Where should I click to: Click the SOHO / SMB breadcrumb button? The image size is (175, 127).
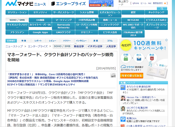[x=62, y=46]
